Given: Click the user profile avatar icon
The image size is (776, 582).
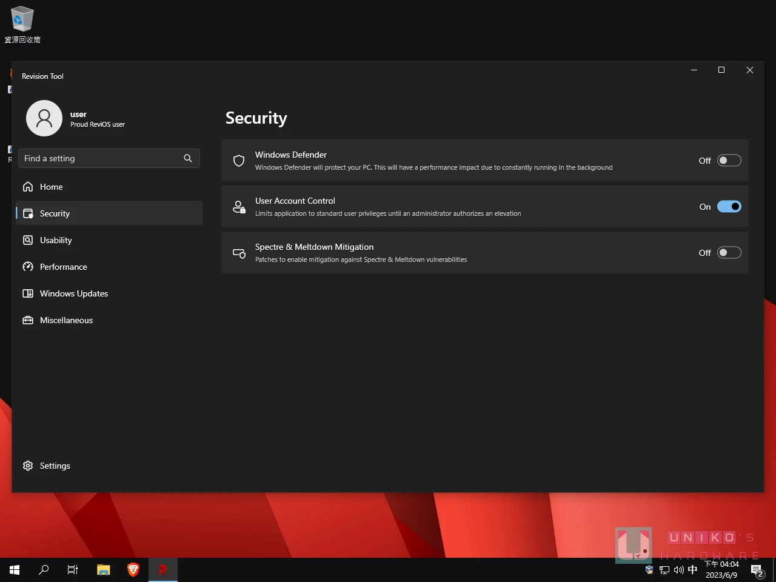Looking at the screenshot, I should click(x=44, y=118).
